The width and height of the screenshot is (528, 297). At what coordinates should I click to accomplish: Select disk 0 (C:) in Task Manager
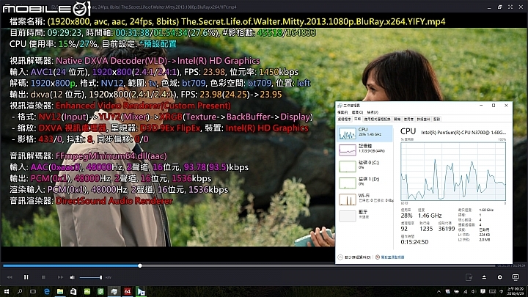click(x=365, y=166)
